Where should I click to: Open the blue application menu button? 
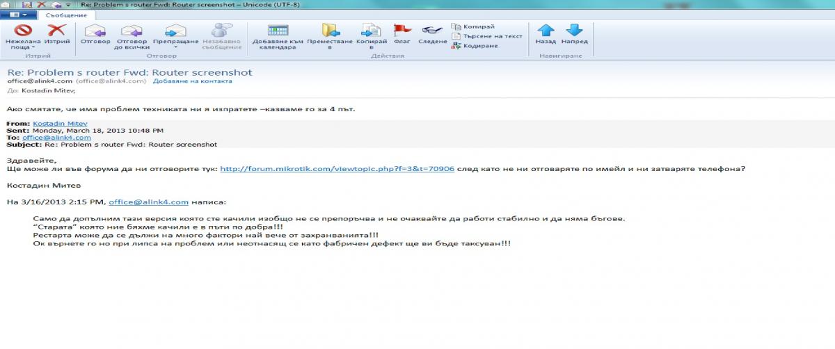19,15
